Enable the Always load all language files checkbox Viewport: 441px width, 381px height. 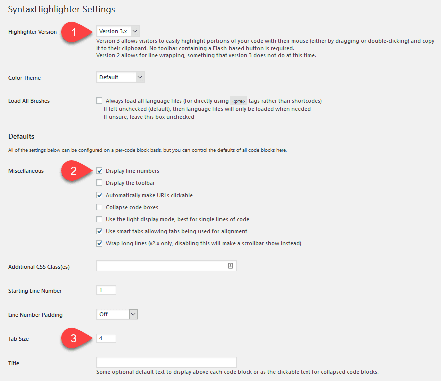99,100
